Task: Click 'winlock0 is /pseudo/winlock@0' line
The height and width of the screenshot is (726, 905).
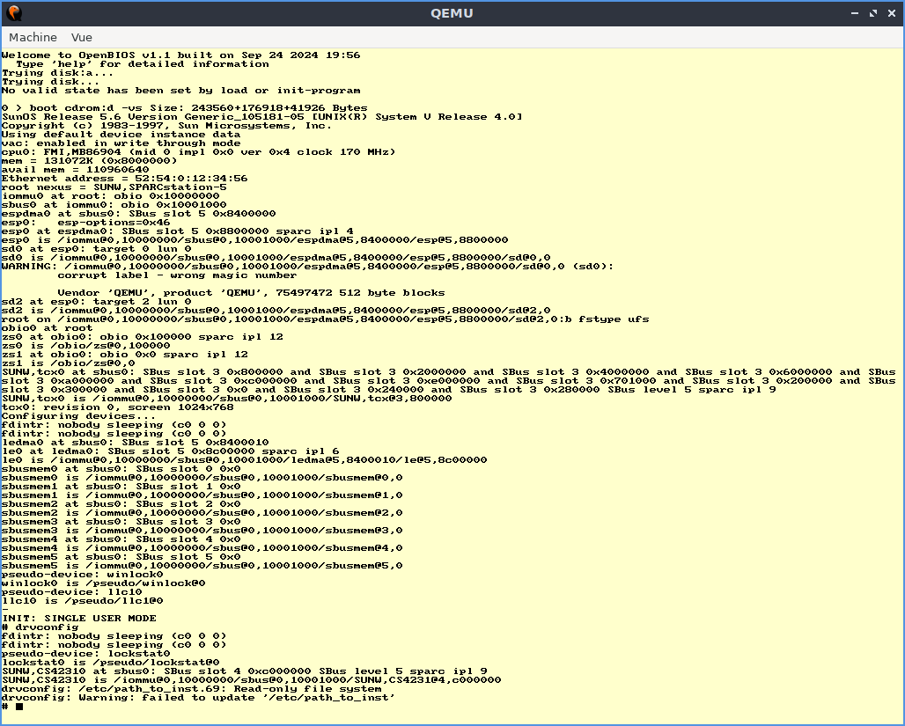Action: pos(103,583)
